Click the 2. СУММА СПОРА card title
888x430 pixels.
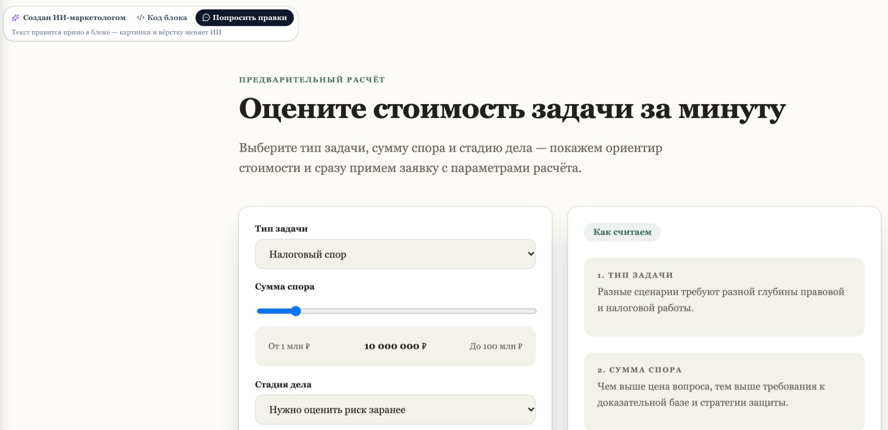(640, 370)
